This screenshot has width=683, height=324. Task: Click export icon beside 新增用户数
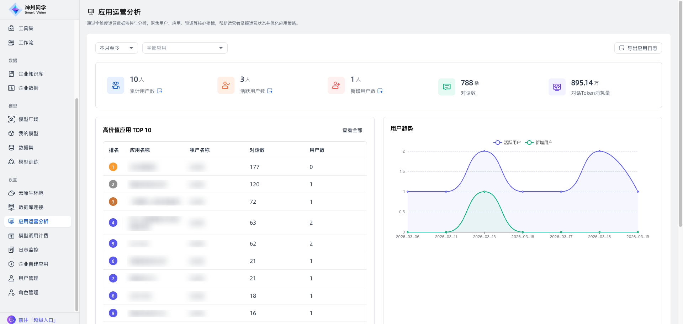click(x=380, y=91)
